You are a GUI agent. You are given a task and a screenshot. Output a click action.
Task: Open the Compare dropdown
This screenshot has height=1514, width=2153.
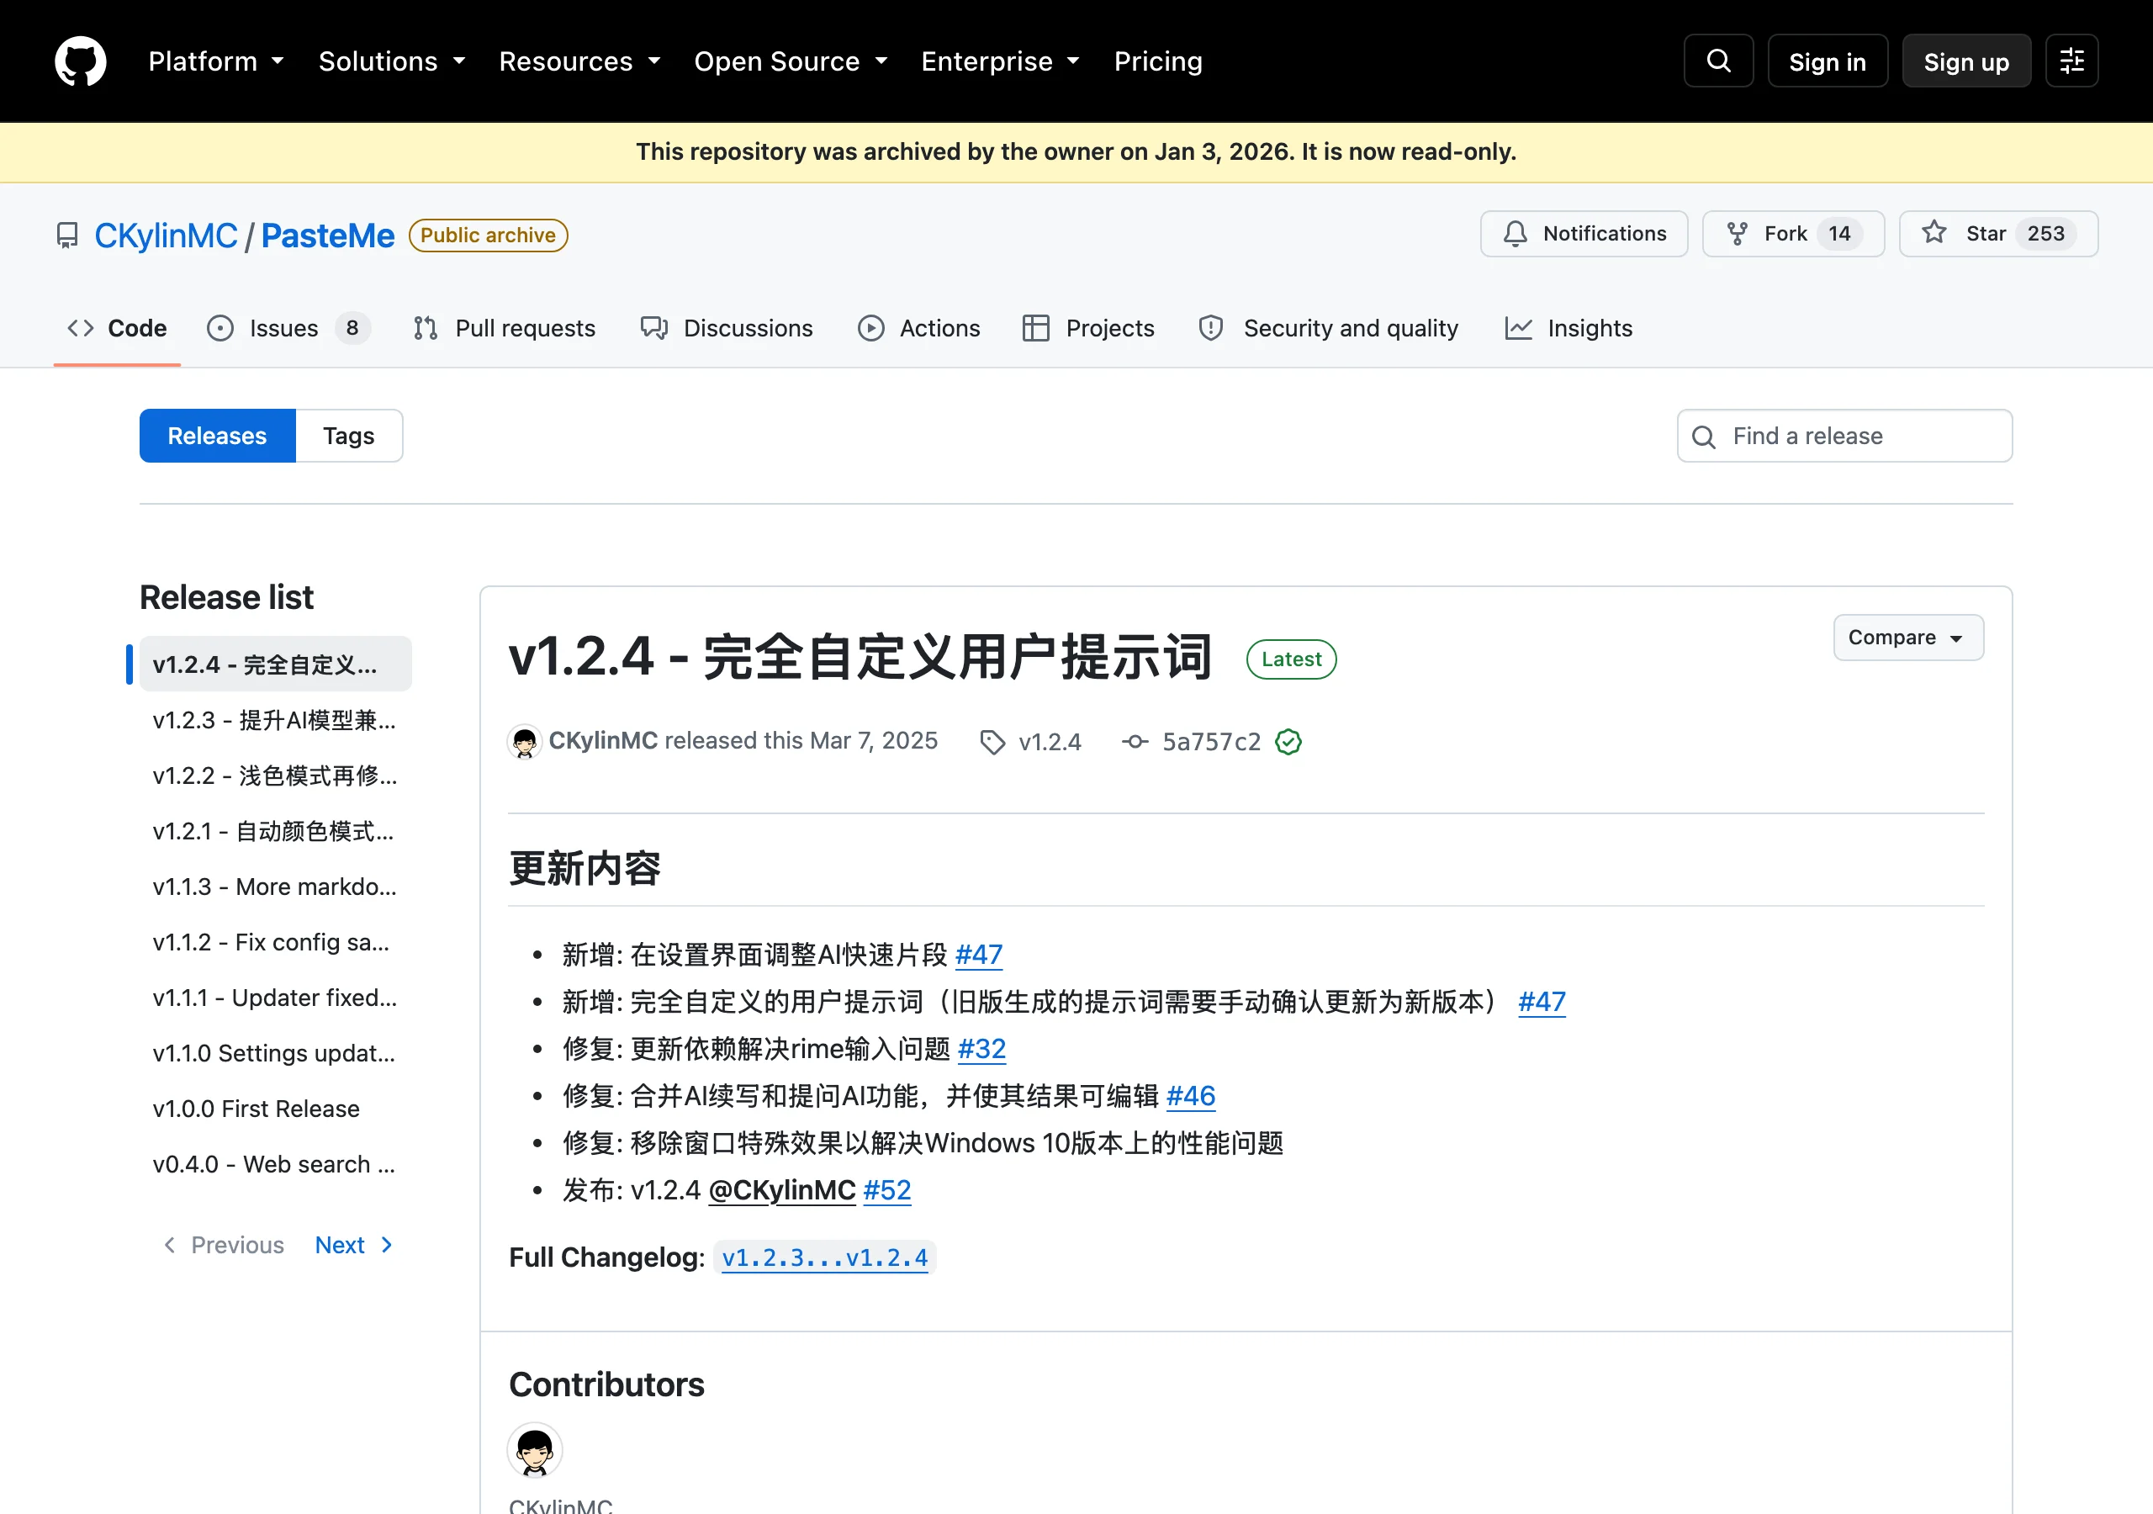coord(1908,638)
